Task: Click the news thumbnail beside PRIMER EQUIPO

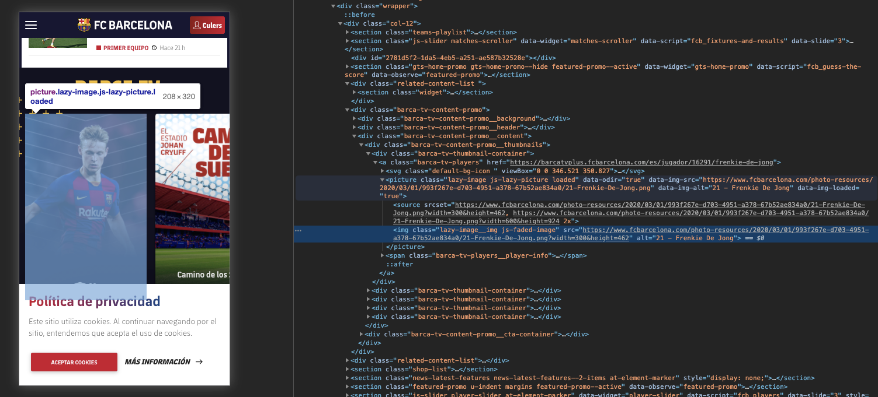Action: 58,43
